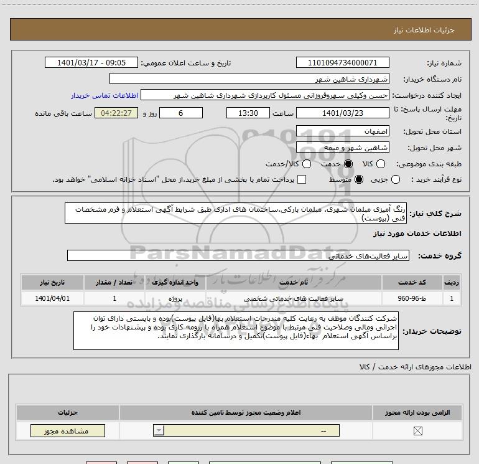
Task: Select the کالا radio button
Action: [380, 164]
